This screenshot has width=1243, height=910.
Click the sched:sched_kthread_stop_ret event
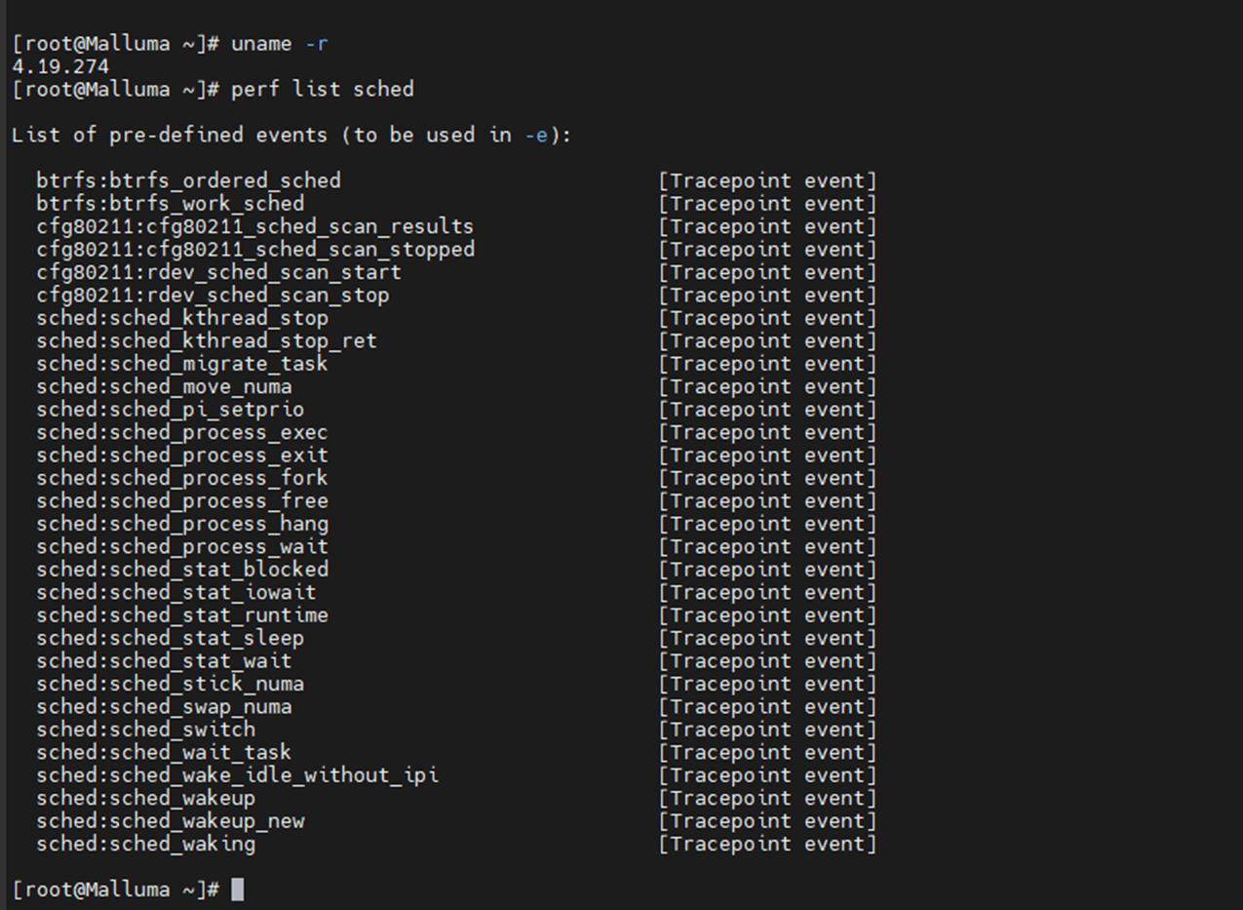(207, 341)
